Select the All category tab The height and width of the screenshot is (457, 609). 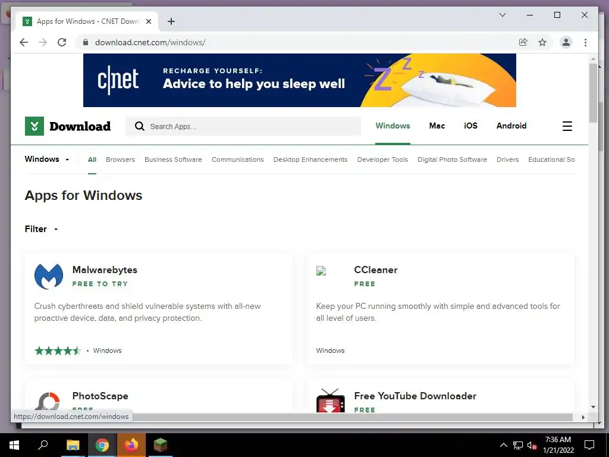[92, 159]
